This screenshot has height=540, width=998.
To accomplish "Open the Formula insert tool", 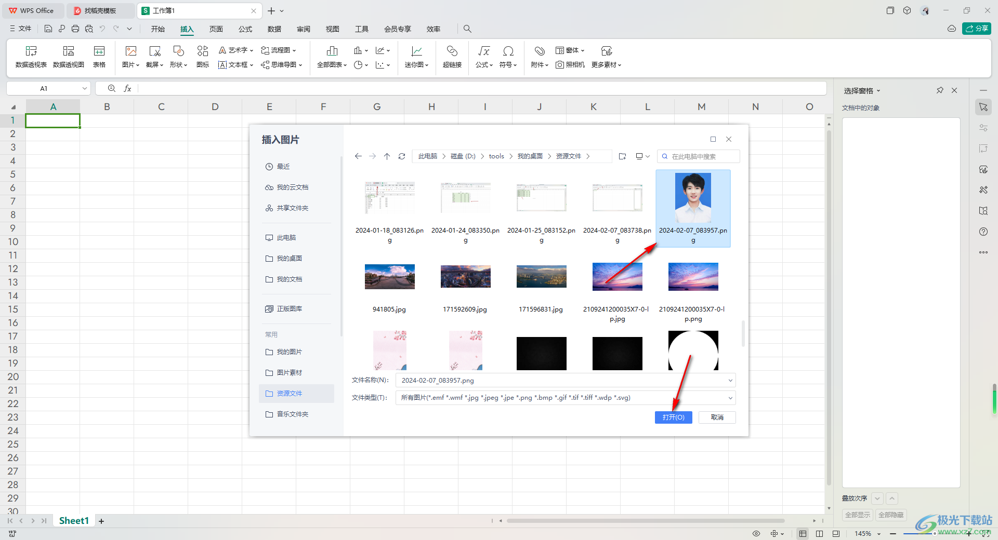I will point(484,57).
